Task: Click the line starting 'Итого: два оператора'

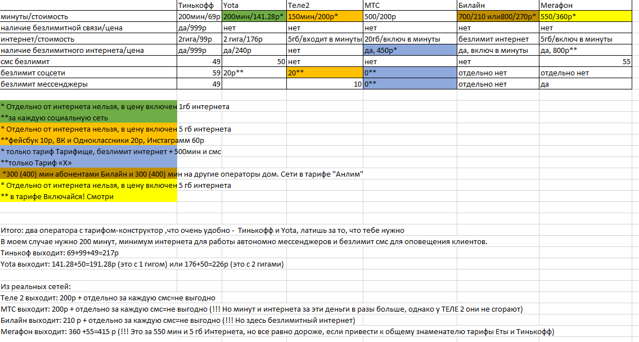Action: (x=202, y=230)
